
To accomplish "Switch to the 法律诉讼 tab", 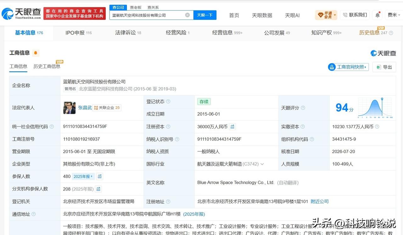I will click(128, 33).
